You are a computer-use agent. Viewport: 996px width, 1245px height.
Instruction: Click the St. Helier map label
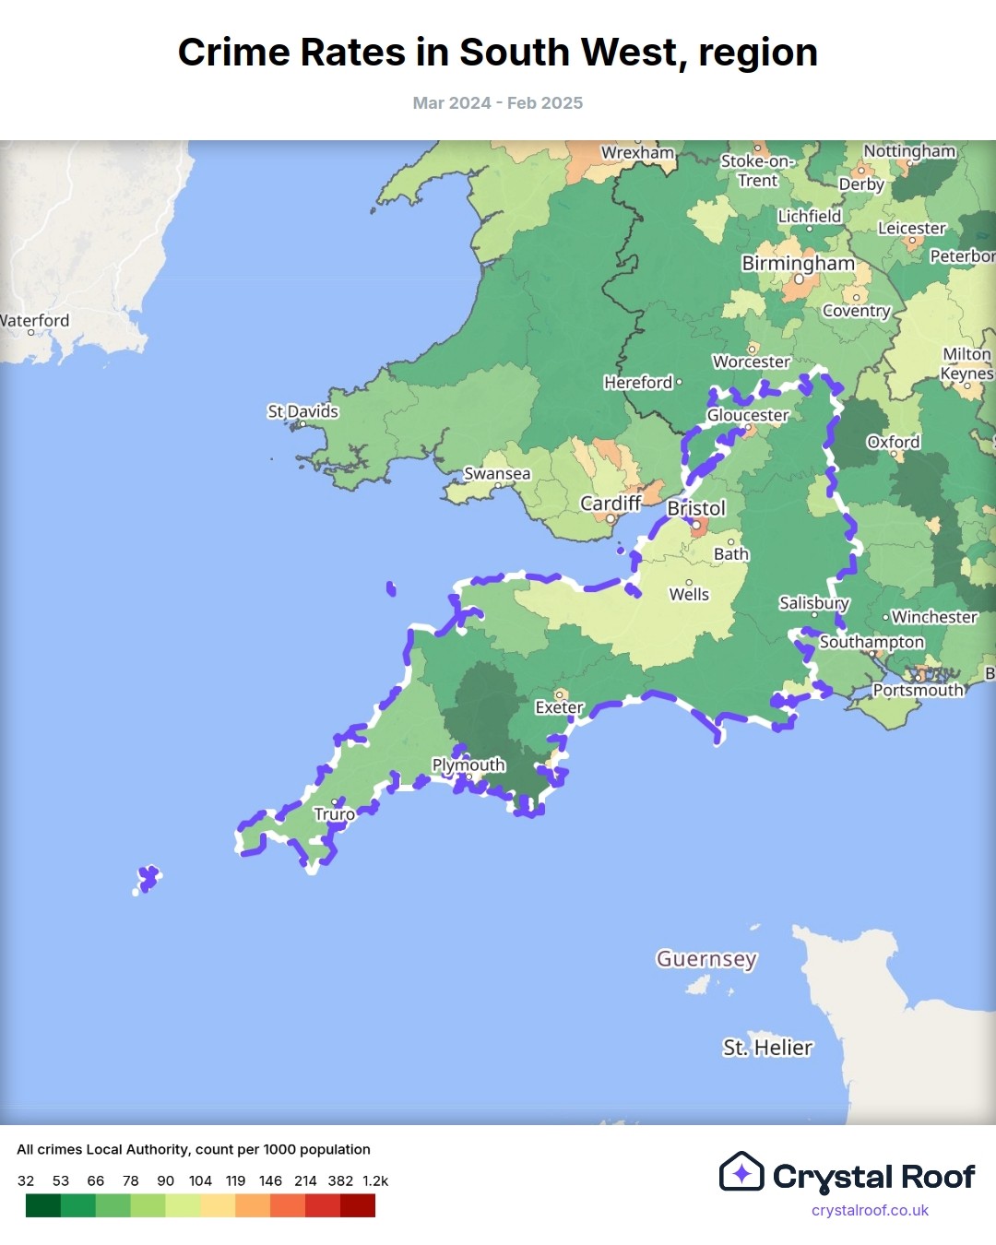[x=767, y=1048]
